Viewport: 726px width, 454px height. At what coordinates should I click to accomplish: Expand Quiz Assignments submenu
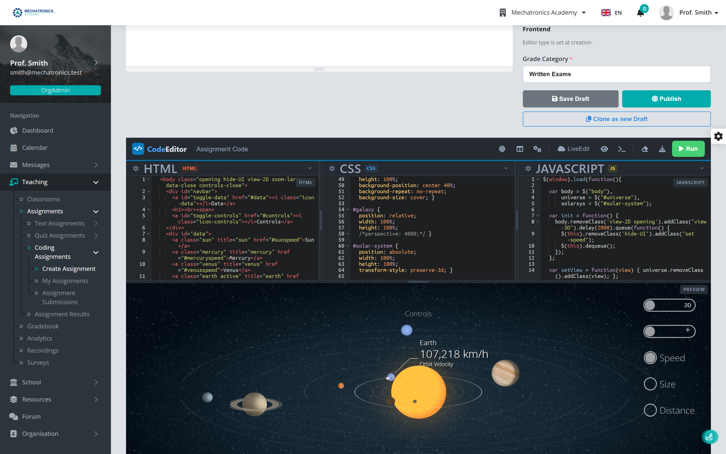(x=63, y=235)
